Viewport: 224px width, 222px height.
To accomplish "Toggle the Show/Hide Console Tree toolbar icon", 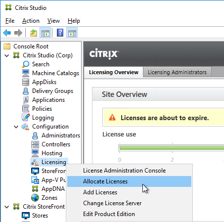I will [45, 33].
